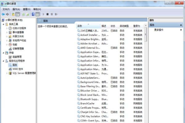Screen dimensions: 185x123
Task: Open the 文件(F) menu
Action: (x=6, y=9)
